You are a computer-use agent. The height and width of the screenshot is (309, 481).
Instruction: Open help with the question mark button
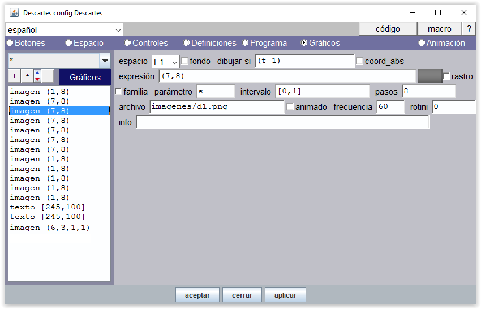pos(469,29)
